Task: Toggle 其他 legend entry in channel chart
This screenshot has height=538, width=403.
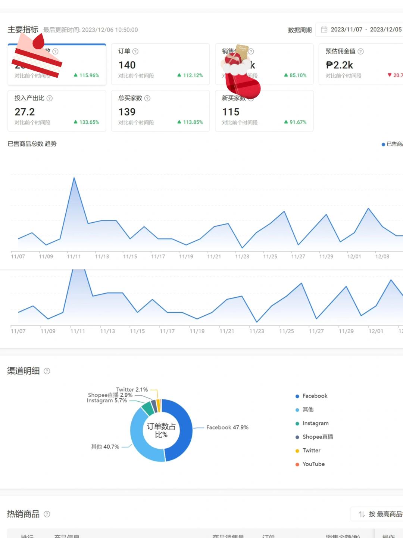Action: (304, 409)
